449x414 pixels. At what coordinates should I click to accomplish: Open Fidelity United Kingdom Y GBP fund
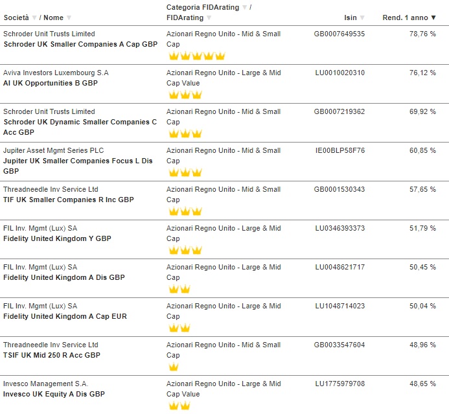point(57,238)
